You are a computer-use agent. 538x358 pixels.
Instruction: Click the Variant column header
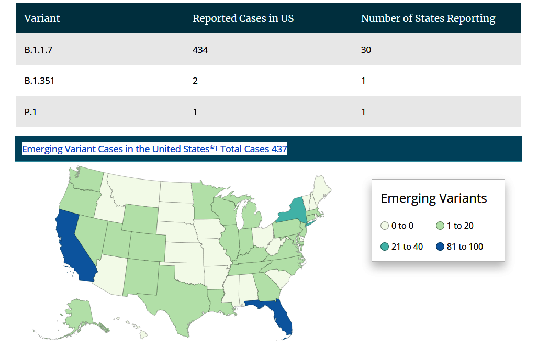tap(42, 18)
